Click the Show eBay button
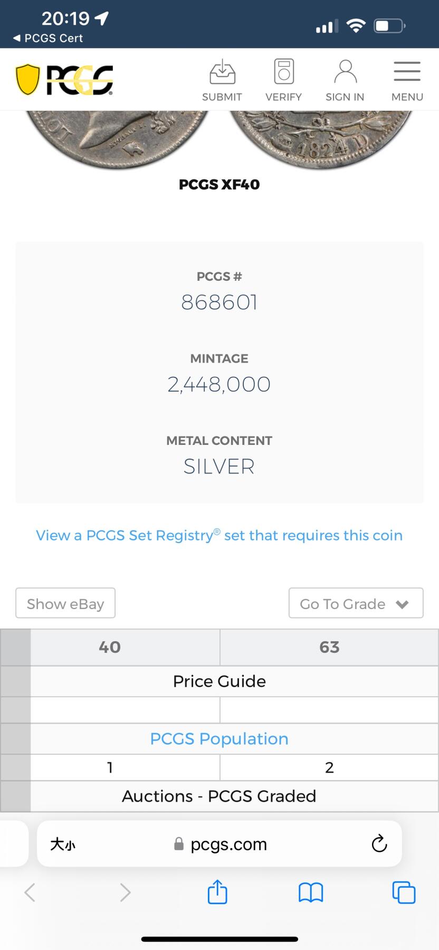 [x=65, y=603]
